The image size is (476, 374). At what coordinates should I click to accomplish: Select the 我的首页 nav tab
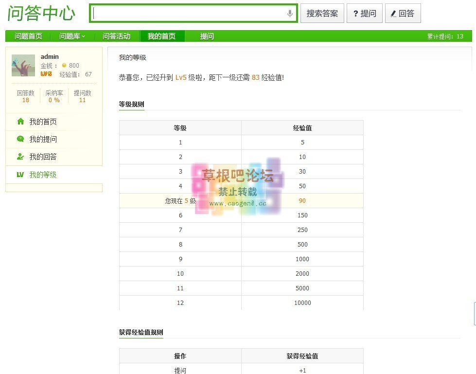point(161,36)
